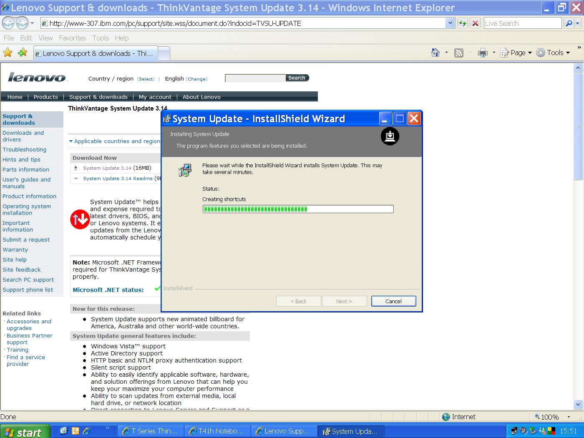
Task: Open the address bar dropdown arrow
Action: (450, 23)
